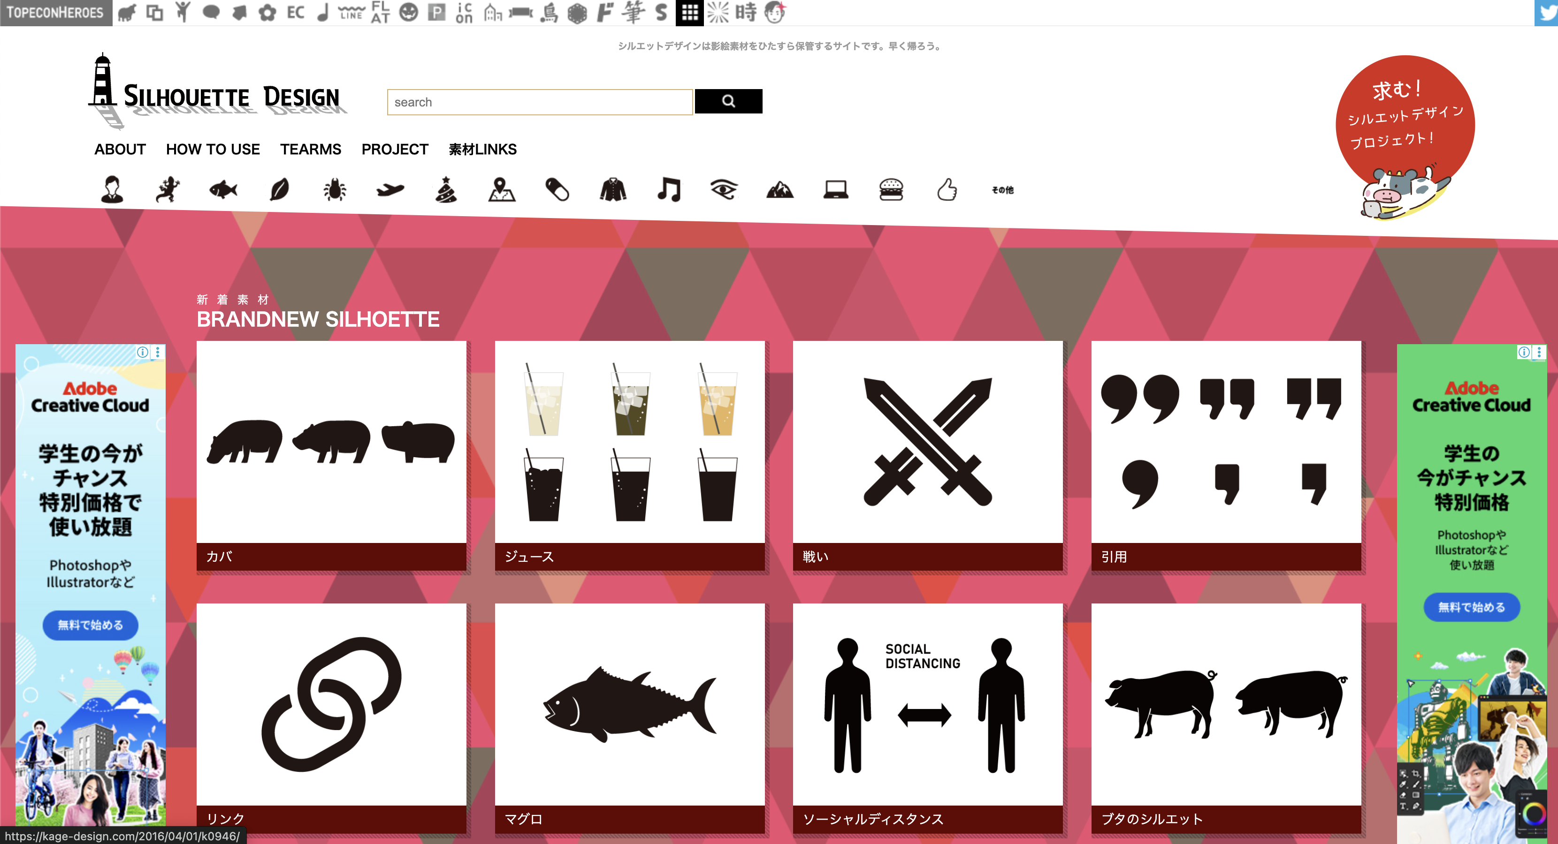
Task: Open the thumbs-up hand category icon
Action: [x=947, y=190]
